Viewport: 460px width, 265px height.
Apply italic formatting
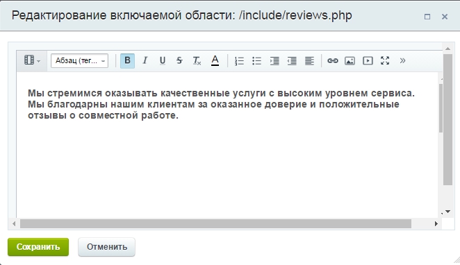click(x=145, y=60)
